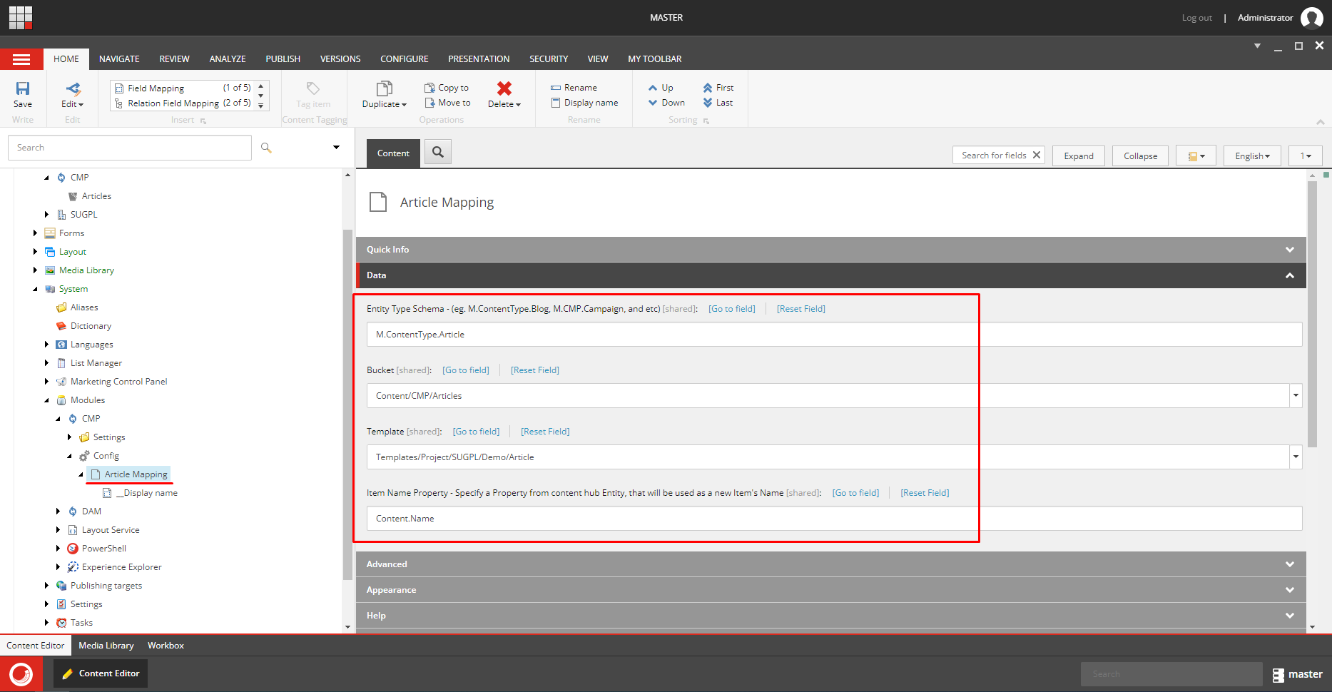The height and width of the screenshot is (692, 1332).
Task: Expand the Advanced section
Action: click(830, 564)
